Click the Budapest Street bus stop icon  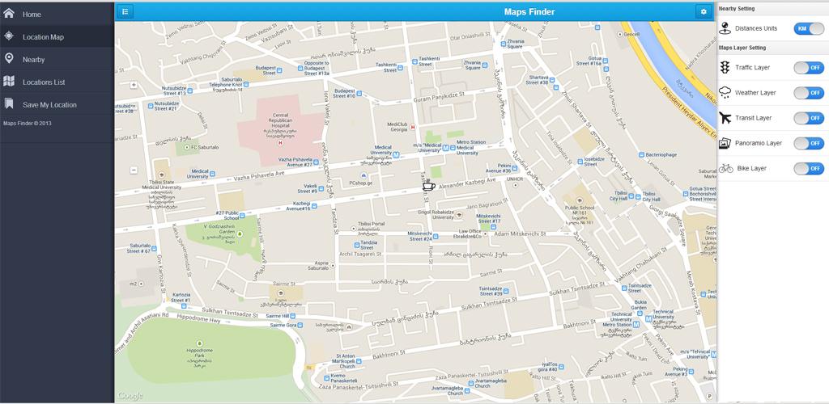(279, 70)
